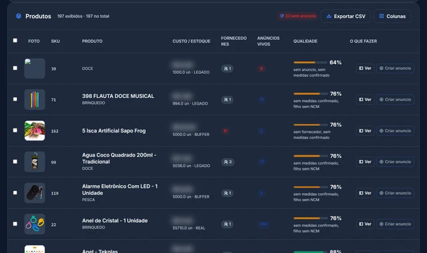Click supplier badge 1 in SKU 39 row
The image size is (427, 253).
click(228, 69)
